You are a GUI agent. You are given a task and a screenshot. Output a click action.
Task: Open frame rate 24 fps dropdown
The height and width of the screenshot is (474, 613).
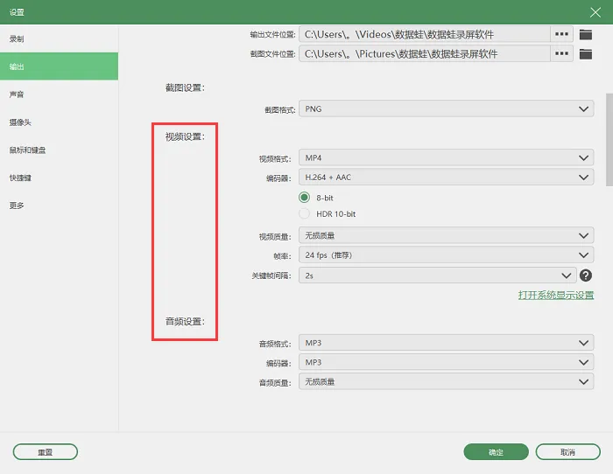click(x=447, y=255)
